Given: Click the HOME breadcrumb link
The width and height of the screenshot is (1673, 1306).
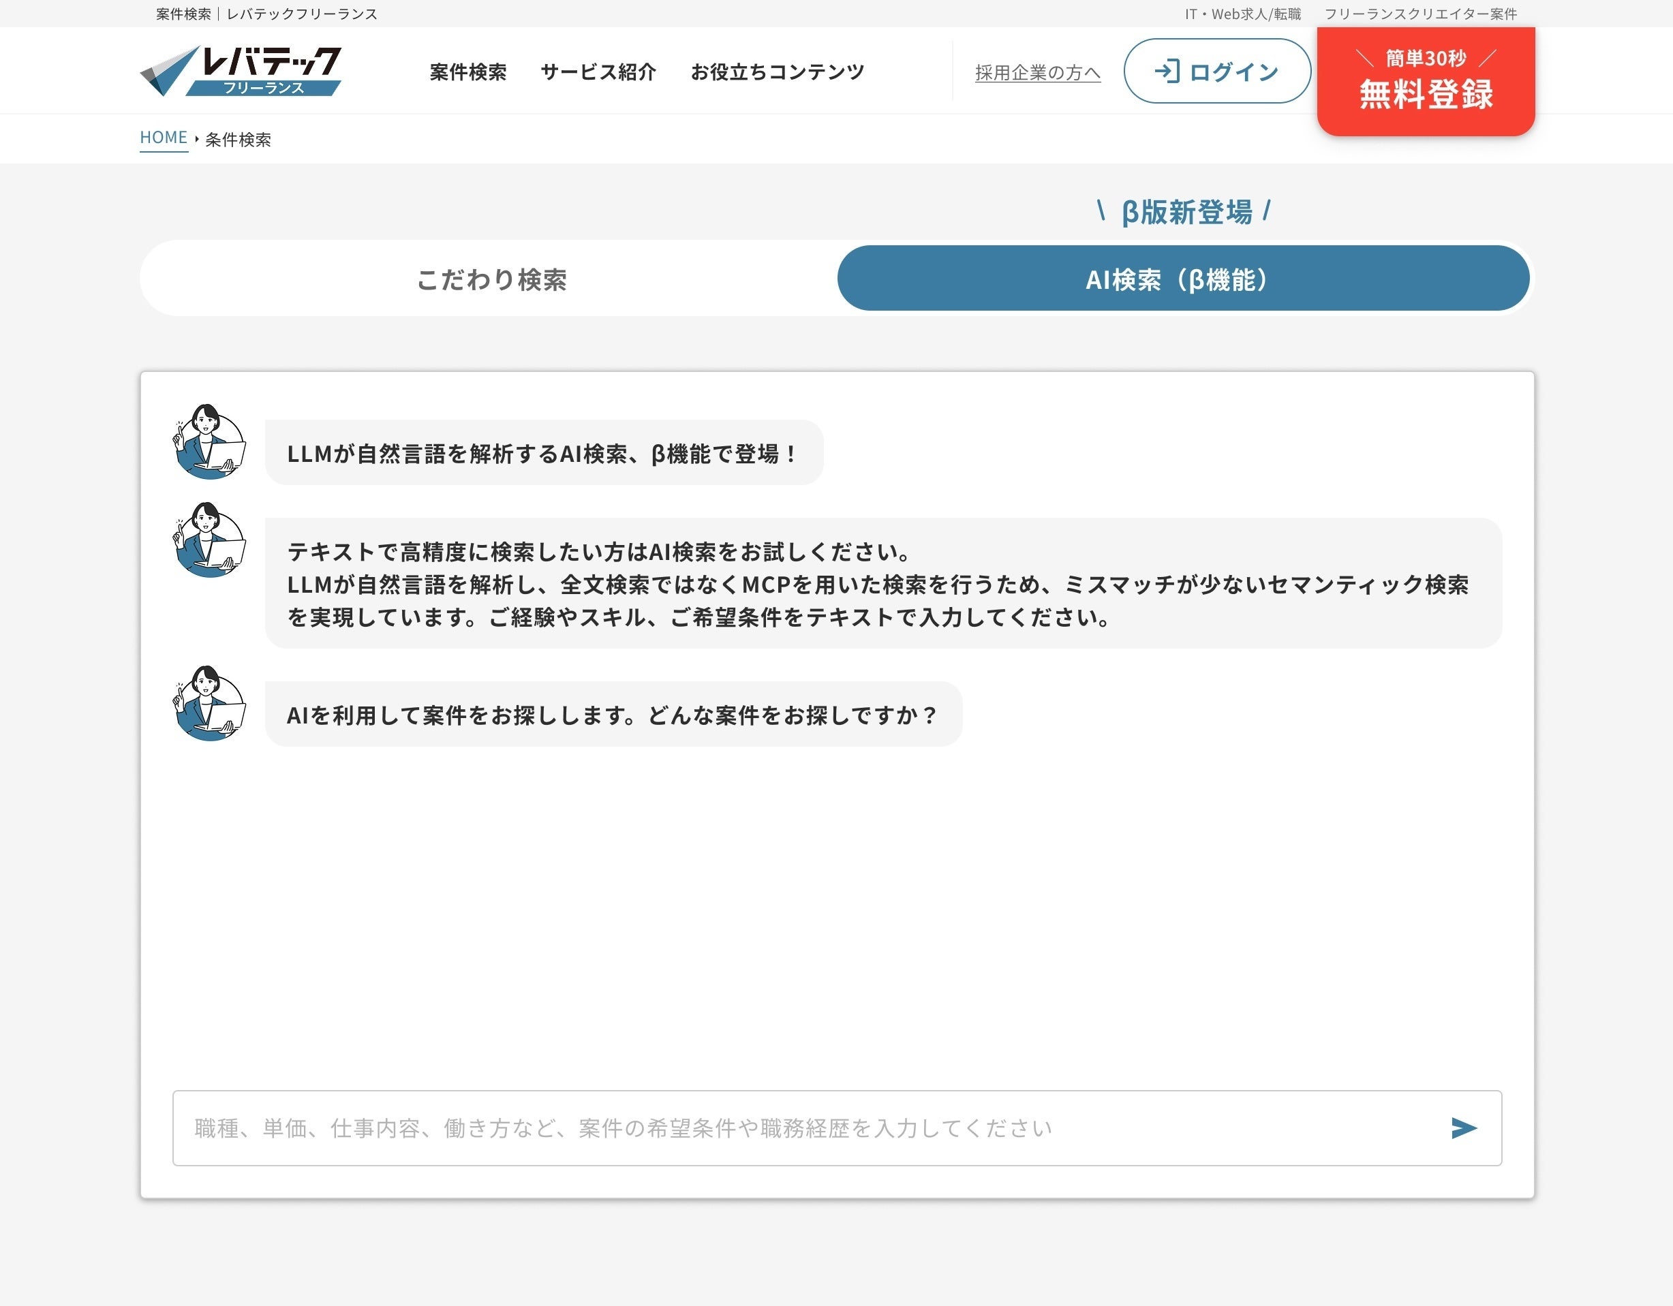Looking at the screenshot, I should (x=163, y=138).
